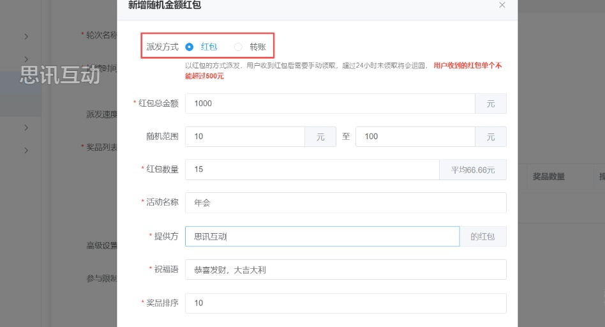Focus the 奖品排序 input field
The height and width of the screenshot is (327, 605).
[345, 303]
